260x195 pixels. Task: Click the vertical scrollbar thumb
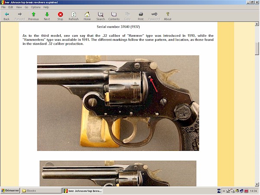257,49
